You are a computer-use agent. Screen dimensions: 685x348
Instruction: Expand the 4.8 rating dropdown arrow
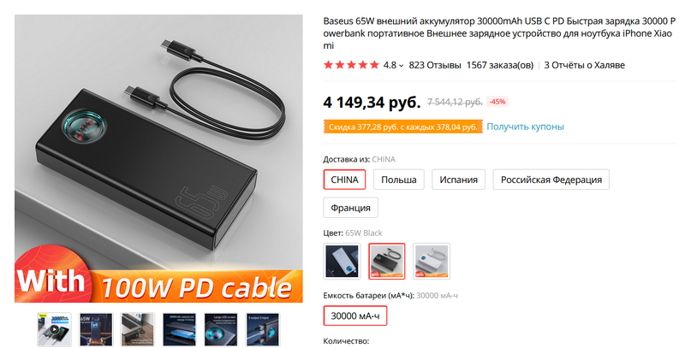tap(401, 66)
